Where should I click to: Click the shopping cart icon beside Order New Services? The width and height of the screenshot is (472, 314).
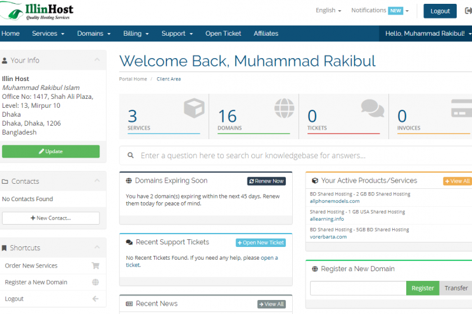tap(96, 265)
